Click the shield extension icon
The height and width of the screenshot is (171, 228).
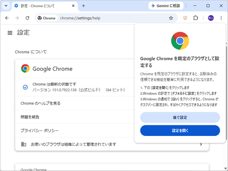185,18
